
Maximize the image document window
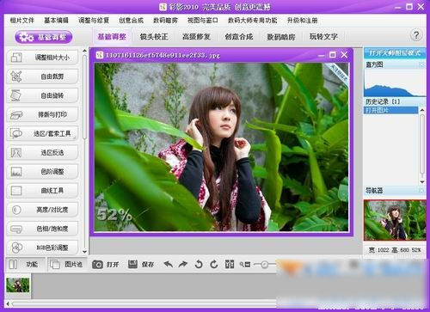(333, 55)
